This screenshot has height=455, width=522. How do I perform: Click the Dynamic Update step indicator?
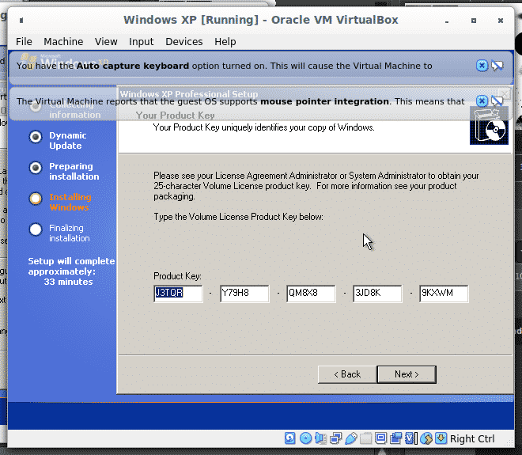(36, 137)
